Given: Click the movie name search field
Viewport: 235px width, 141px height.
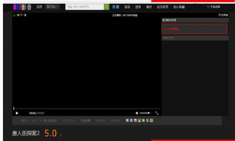Looking at the screenshot, I should [84, 7].
